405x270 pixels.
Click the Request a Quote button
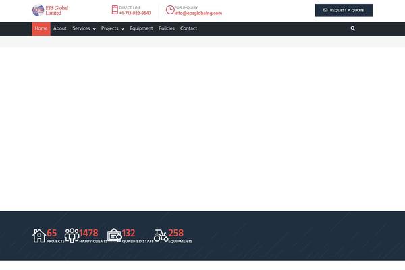pos(344,10)
